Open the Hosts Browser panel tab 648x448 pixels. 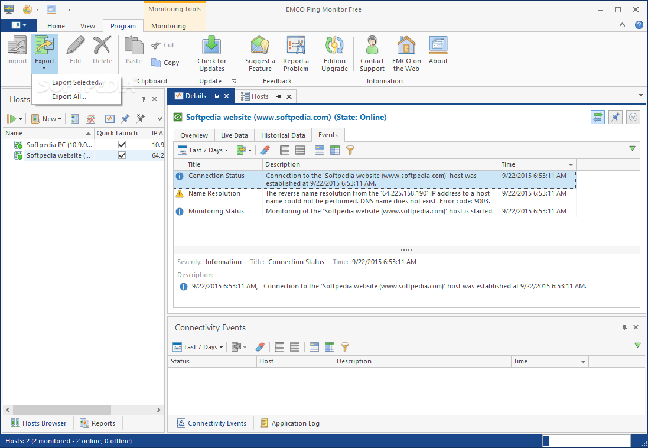pos(38,423)
